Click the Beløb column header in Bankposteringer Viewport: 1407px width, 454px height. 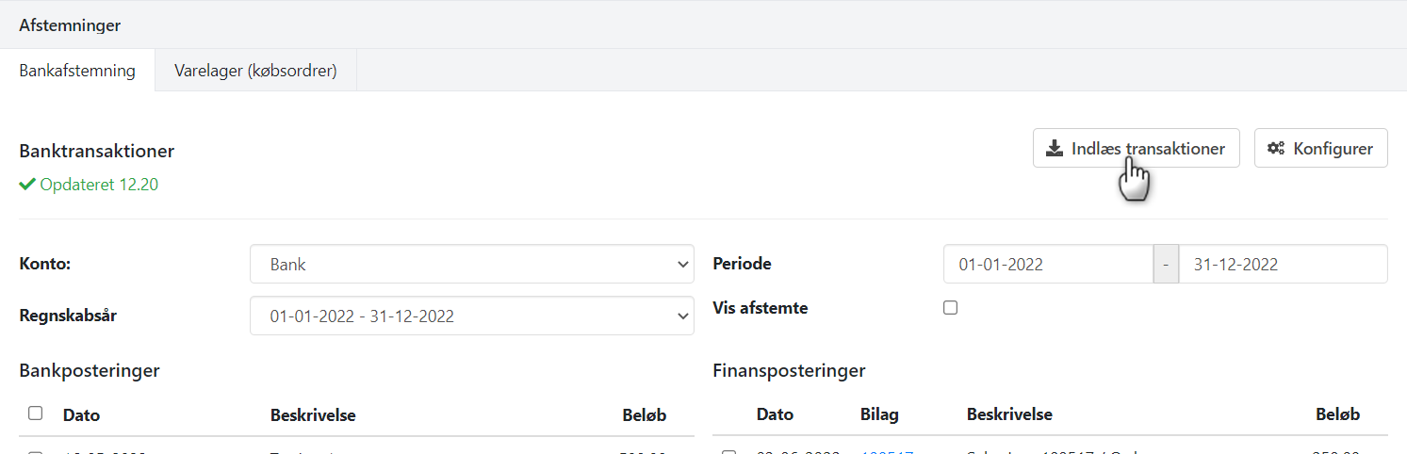click(645, 414)
